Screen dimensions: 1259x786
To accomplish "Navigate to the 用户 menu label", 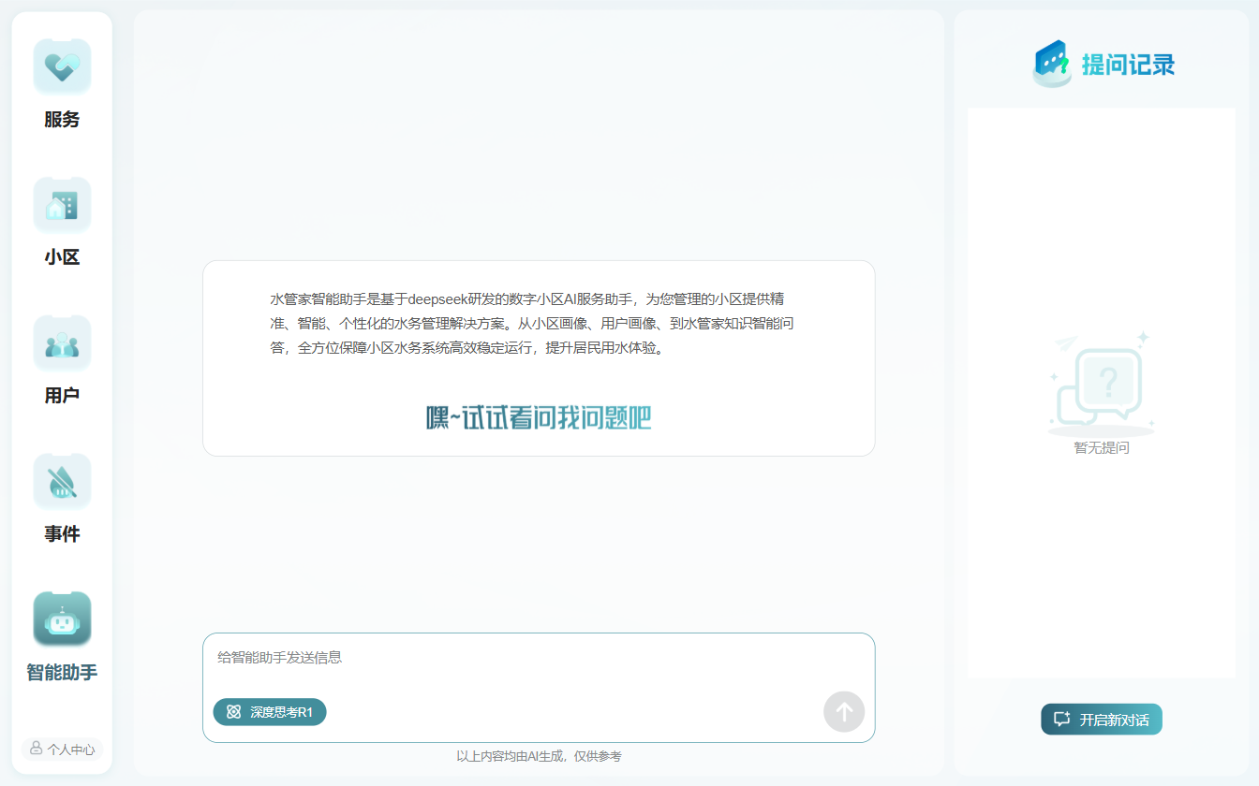I will tap(62, 396).
